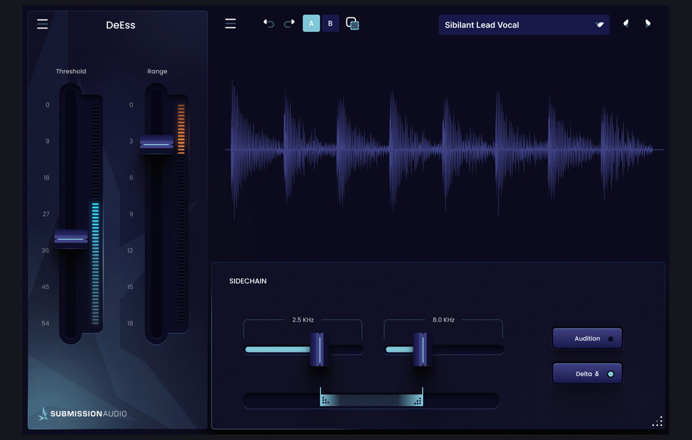Image resolution: width=692 pixels, height=440 pixels.
Task: Copy settings from A to B
Action: [x=353, y=24]
